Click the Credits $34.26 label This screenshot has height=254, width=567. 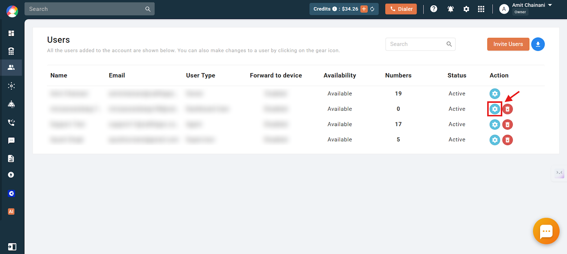click(336, 9)
